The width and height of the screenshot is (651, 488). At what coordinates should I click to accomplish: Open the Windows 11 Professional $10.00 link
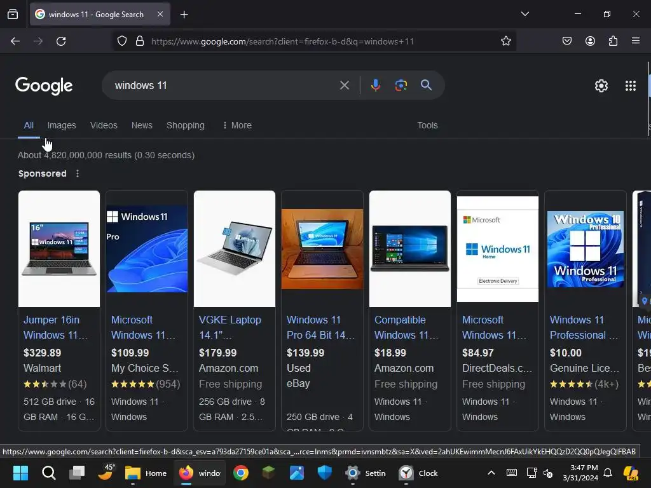click(584, 327)
